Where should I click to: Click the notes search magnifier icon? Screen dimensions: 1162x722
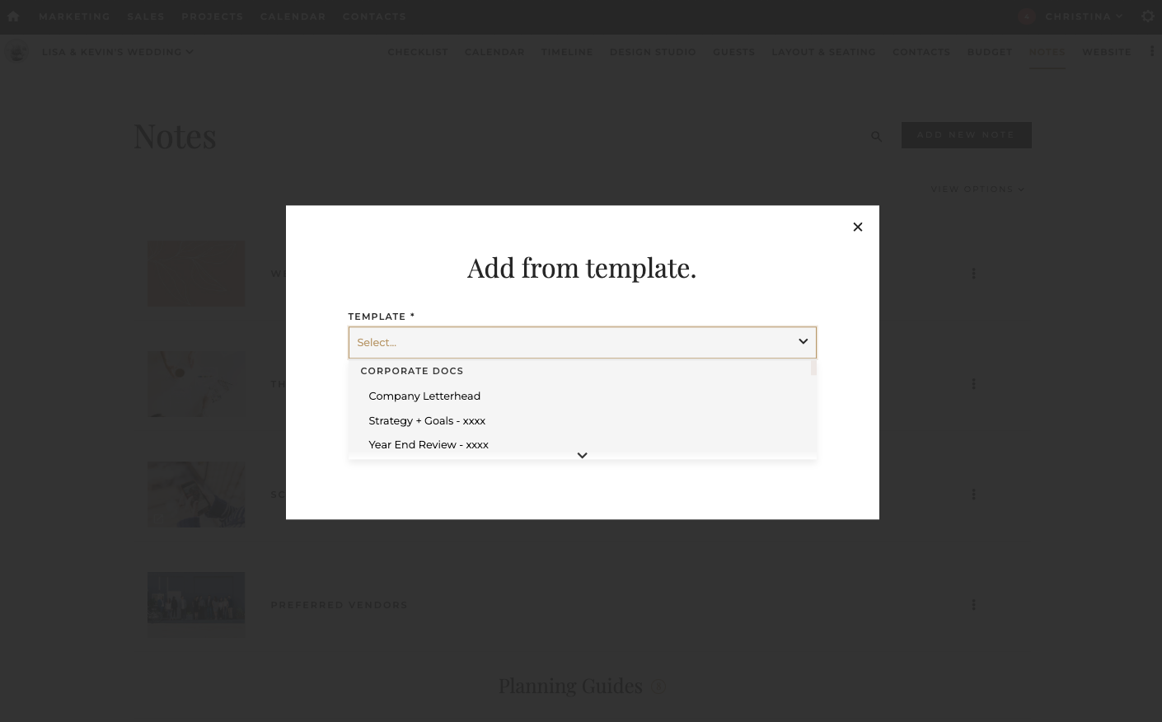point(876,137)
